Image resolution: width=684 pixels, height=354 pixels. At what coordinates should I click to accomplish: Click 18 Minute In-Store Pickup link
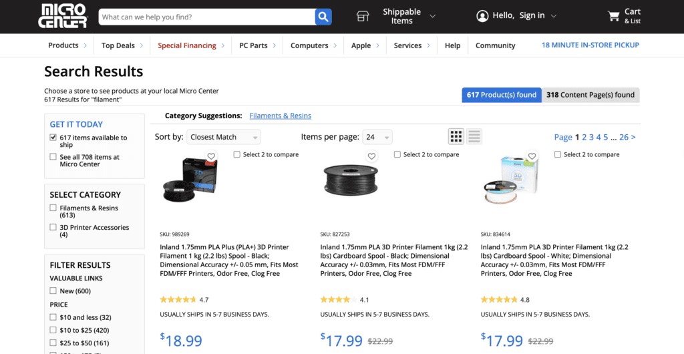tap(590, 45)
